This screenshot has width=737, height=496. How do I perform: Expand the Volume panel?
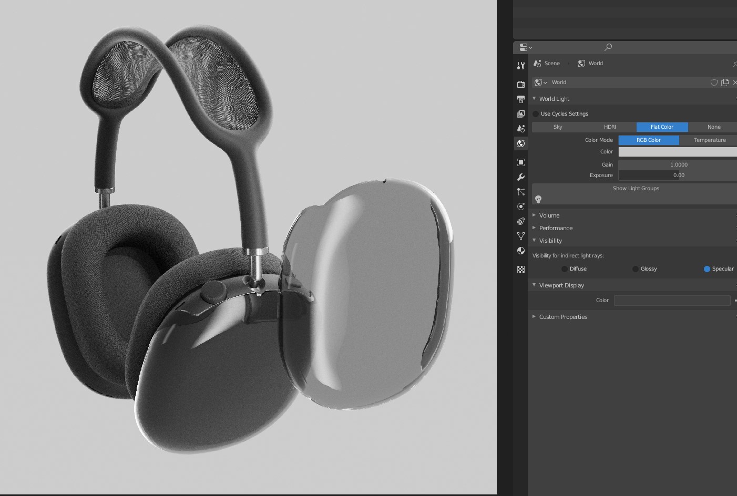click(549, 215)
